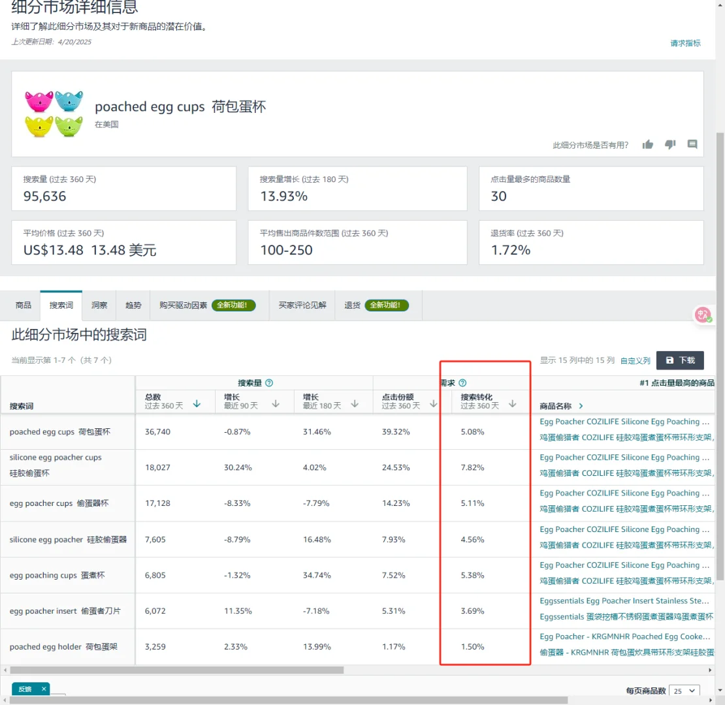Viewport: 725px width, 705px height.
Task: Select the 搜索词 tab
Action: [61, 305]
